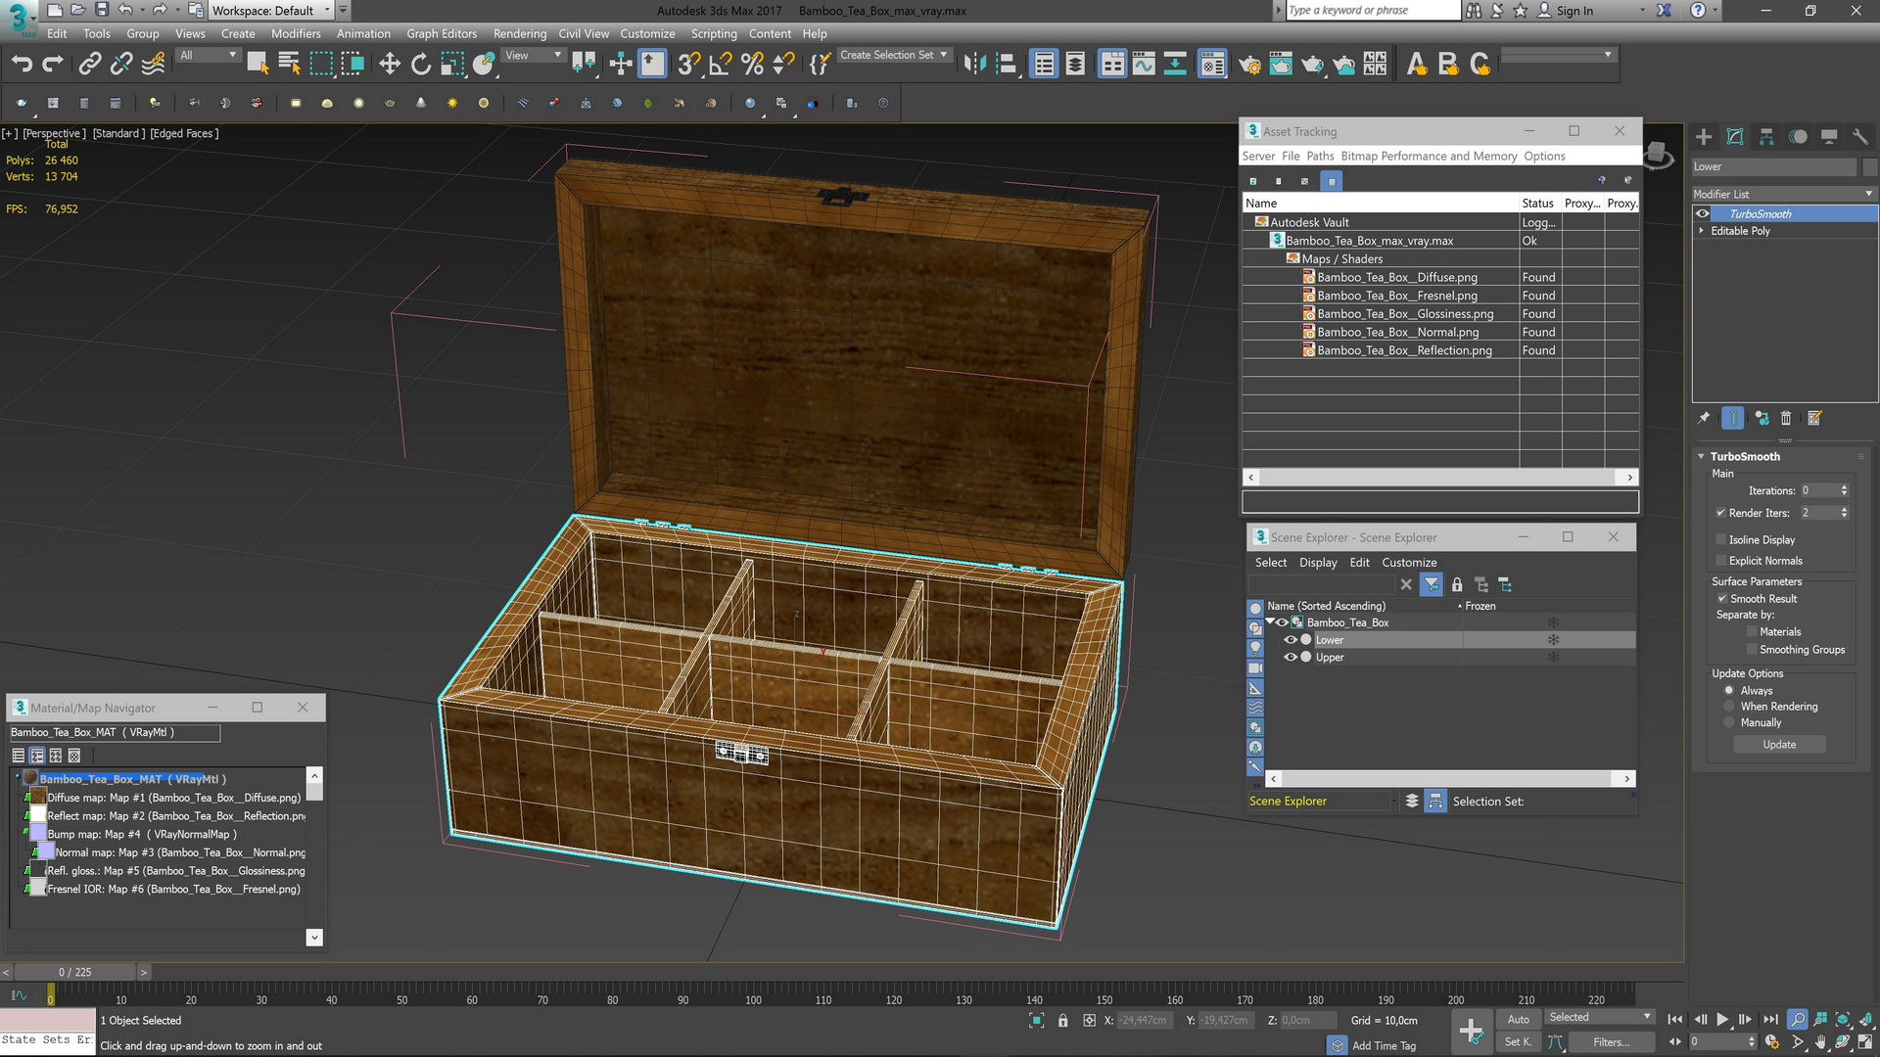Open the Modifier List dropdown
Image resolution: width=1880 pixels, height=1057 pixels.
[x=1784, y=194]
